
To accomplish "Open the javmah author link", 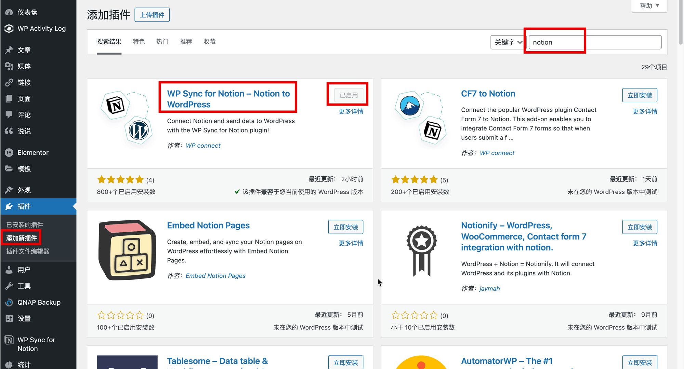I will point(489,289).
